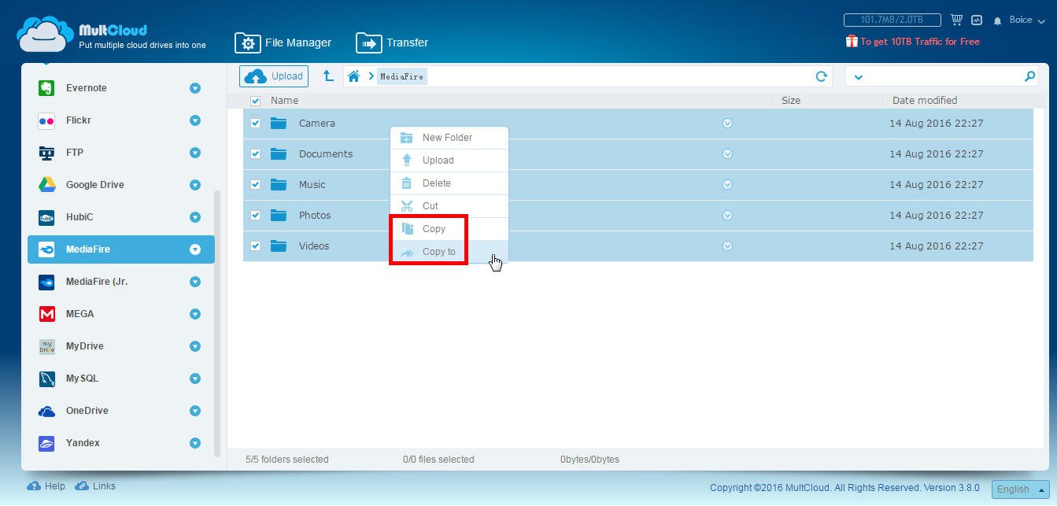
Task: Click the MultCloud cloud logo
Action: [x=45, y=33]
